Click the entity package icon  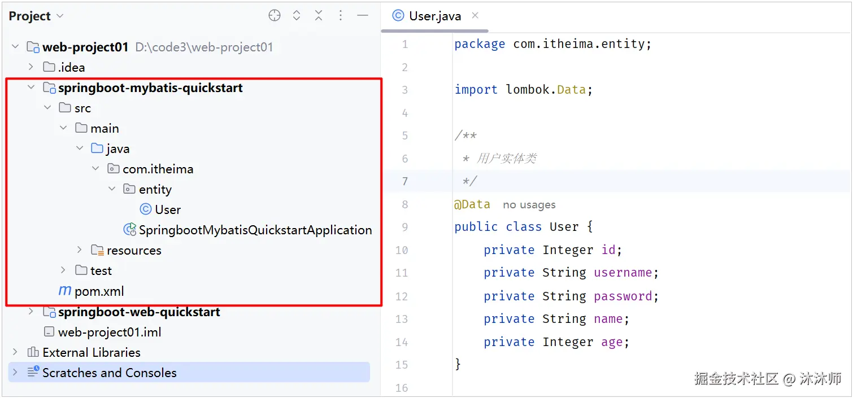click(129, 189)
